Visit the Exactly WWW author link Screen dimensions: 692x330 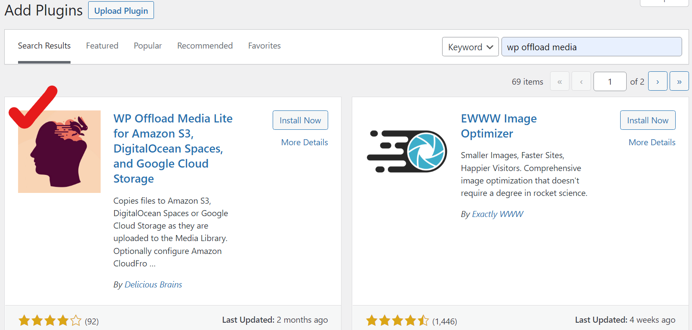[x=498, y=214]
